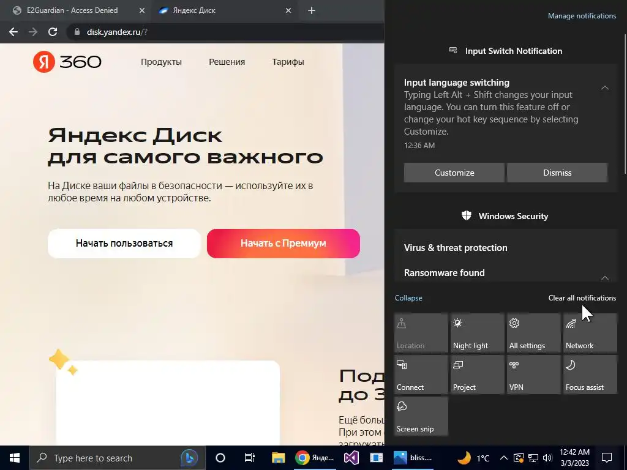Open the Windows Start menu
627x470 pixels.
click(15, 458)
